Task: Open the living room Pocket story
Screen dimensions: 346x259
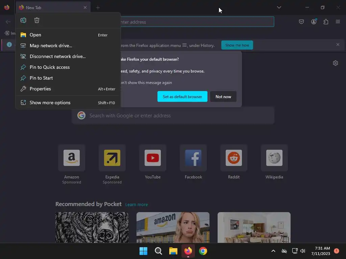Action: coord(254,228)
